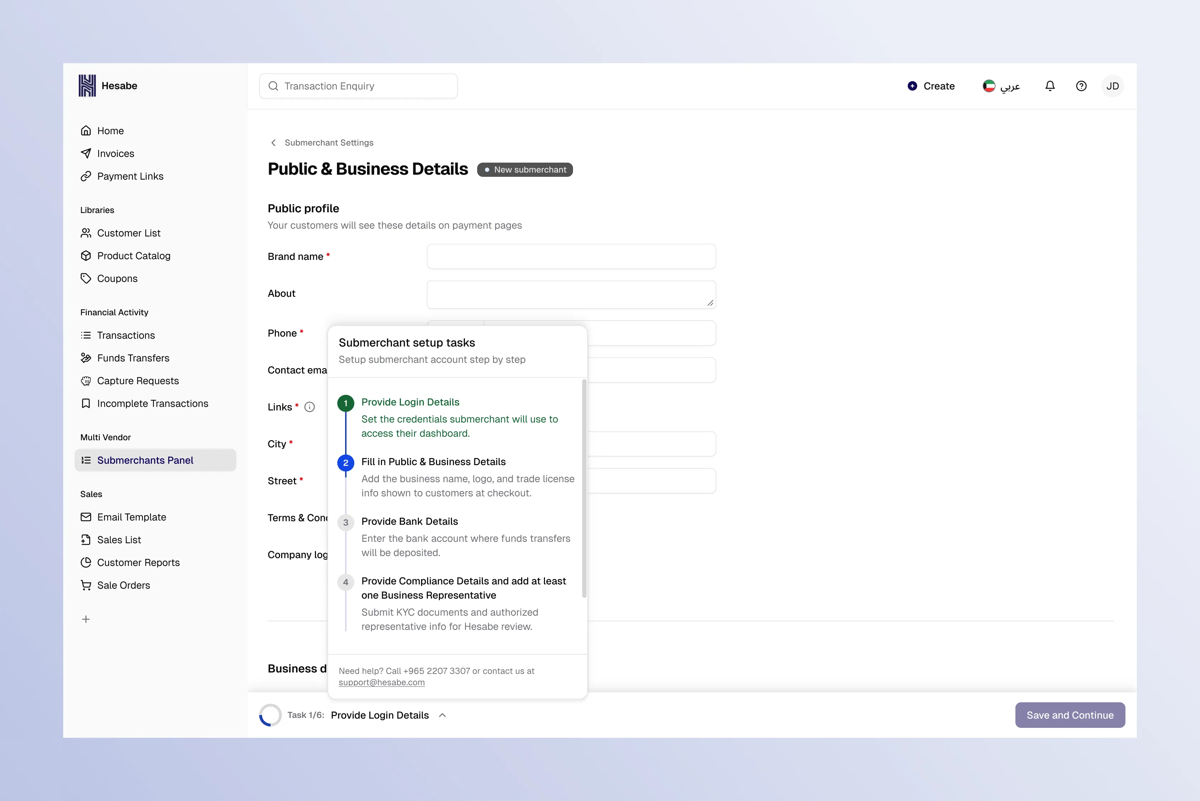
Task: Click the Incomplete Transactions bookmark icon
Action: pos(86,404)
